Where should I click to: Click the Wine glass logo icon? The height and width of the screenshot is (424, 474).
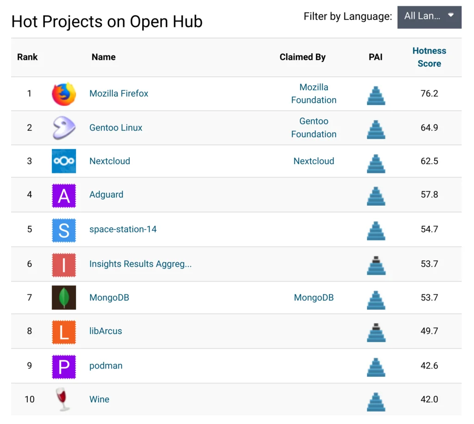(63, 399)
